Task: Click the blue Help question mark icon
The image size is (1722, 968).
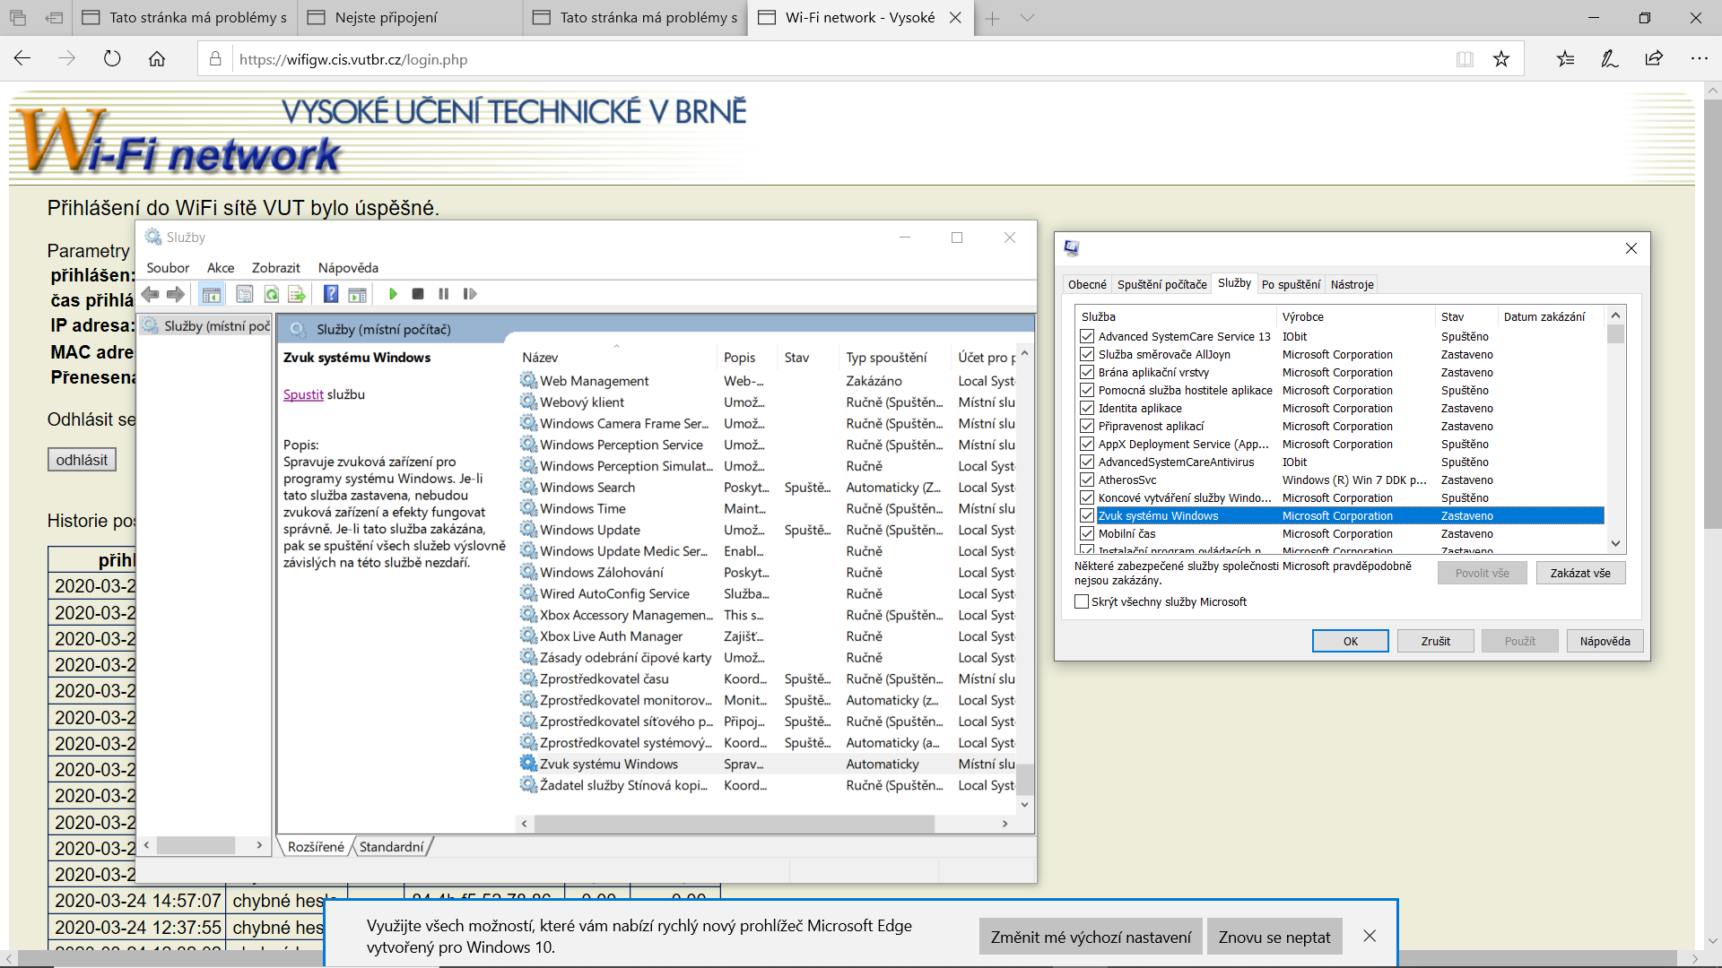Action: click(x=331, y=294)
